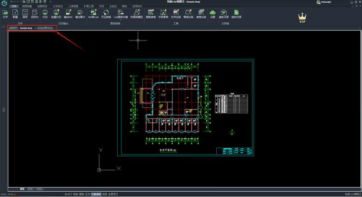Select the 模型 layout tab

click(x=22, y=189)
